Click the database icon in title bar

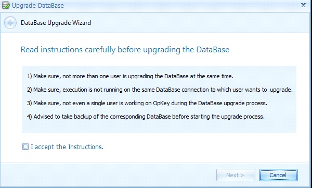[6, 5]
